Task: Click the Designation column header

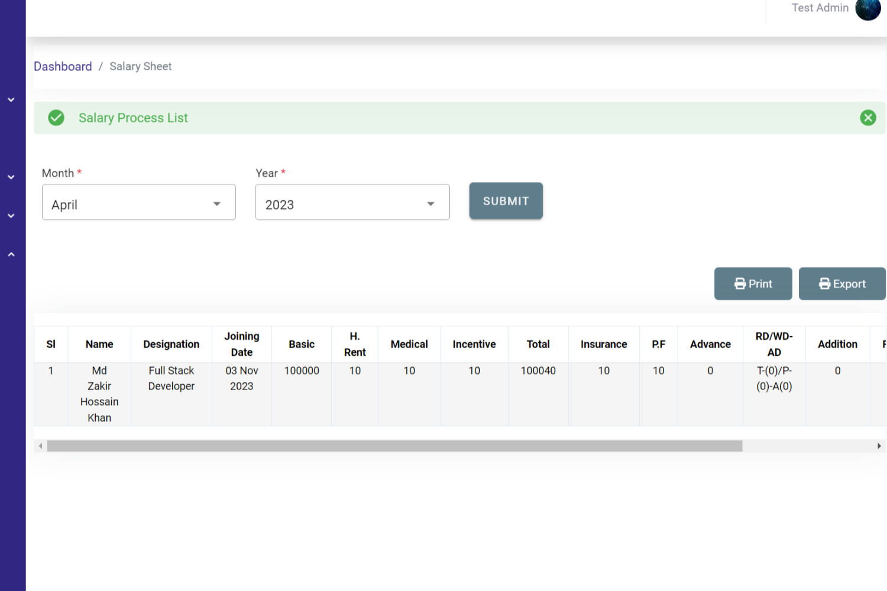Action: 171,344
